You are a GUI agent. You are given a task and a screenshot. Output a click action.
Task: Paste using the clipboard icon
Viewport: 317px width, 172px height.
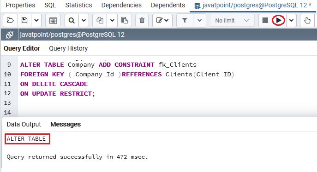[124, 20]
